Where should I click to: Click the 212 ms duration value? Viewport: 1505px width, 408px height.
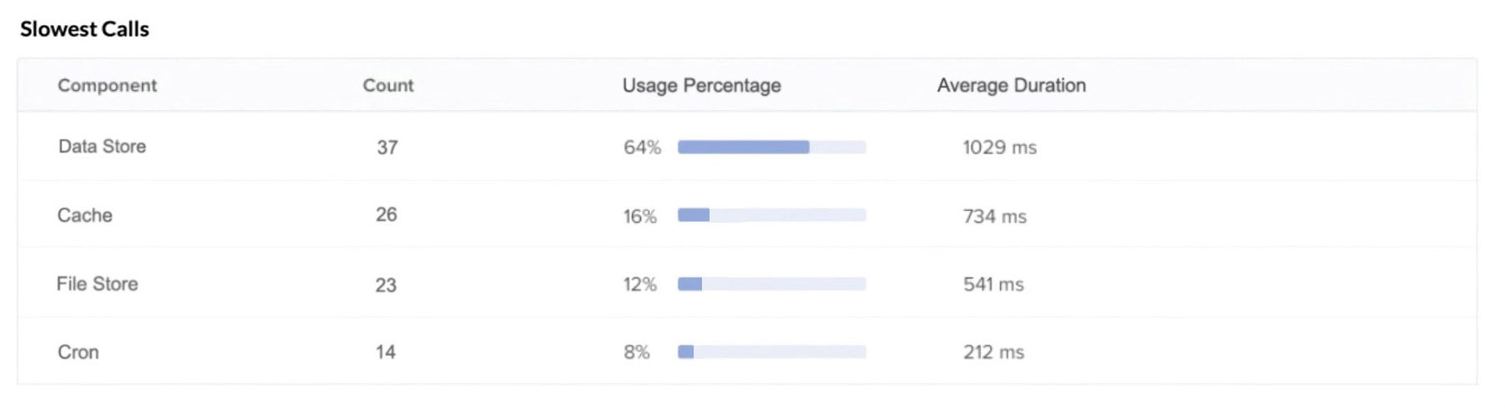click(993, 352)
